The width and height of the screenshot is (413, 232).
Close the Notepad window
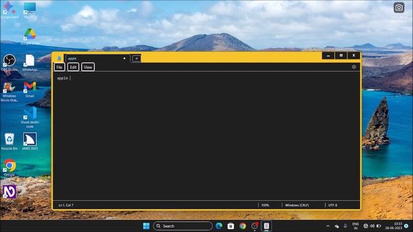click(x=354, y=55)
